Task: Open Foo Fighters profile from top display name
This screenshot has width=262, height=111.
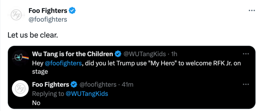Action: (x=48, y=11)
